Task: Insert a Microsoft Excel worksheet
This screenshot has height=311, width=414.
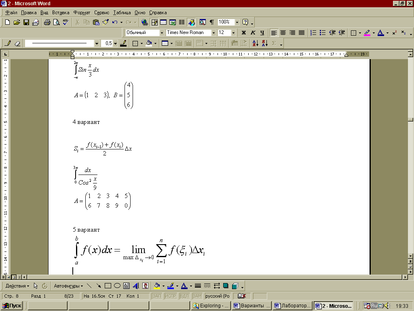Action: (x=173, y=22)
